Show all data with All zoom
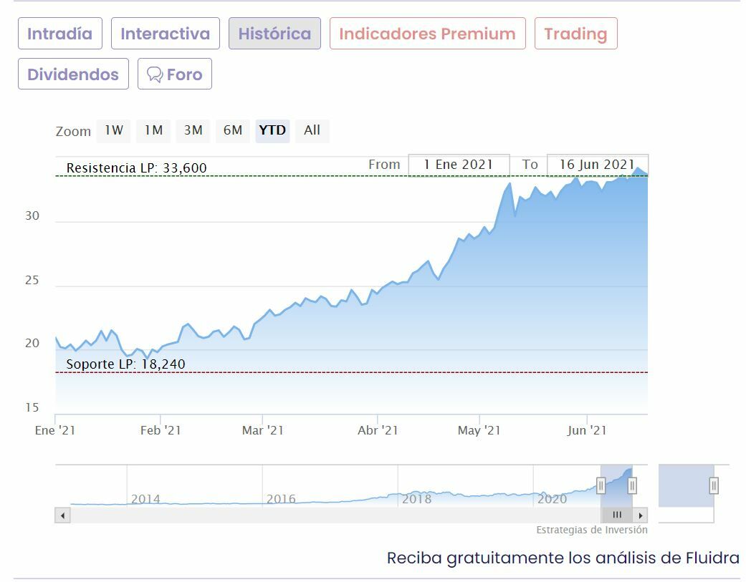746x582 pixels. click(x=312, y=130)
